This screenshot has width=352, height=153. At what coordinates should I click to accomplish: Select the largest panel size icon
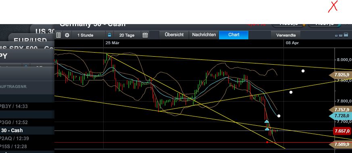346,35
